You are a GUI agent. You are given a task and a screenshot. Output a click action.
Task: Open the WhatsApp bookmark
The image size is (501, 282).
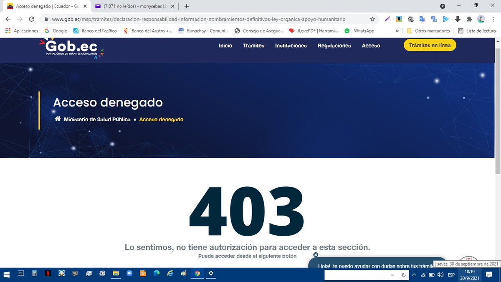359,31
